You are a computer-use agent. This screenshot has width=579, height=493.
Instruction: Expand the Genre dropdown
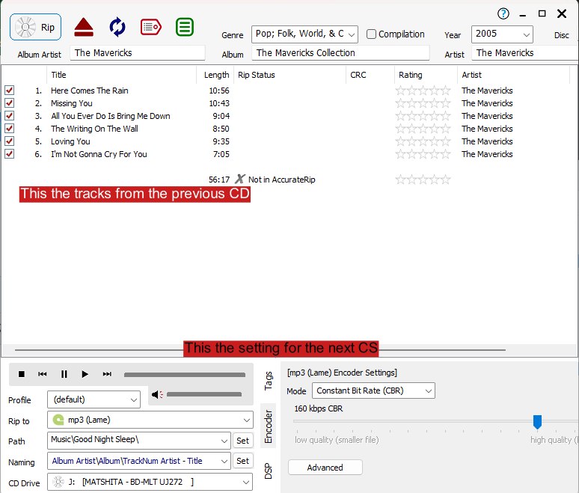coord(352,34)
